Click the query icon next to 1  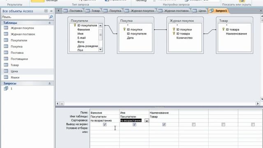pos(6,88)
